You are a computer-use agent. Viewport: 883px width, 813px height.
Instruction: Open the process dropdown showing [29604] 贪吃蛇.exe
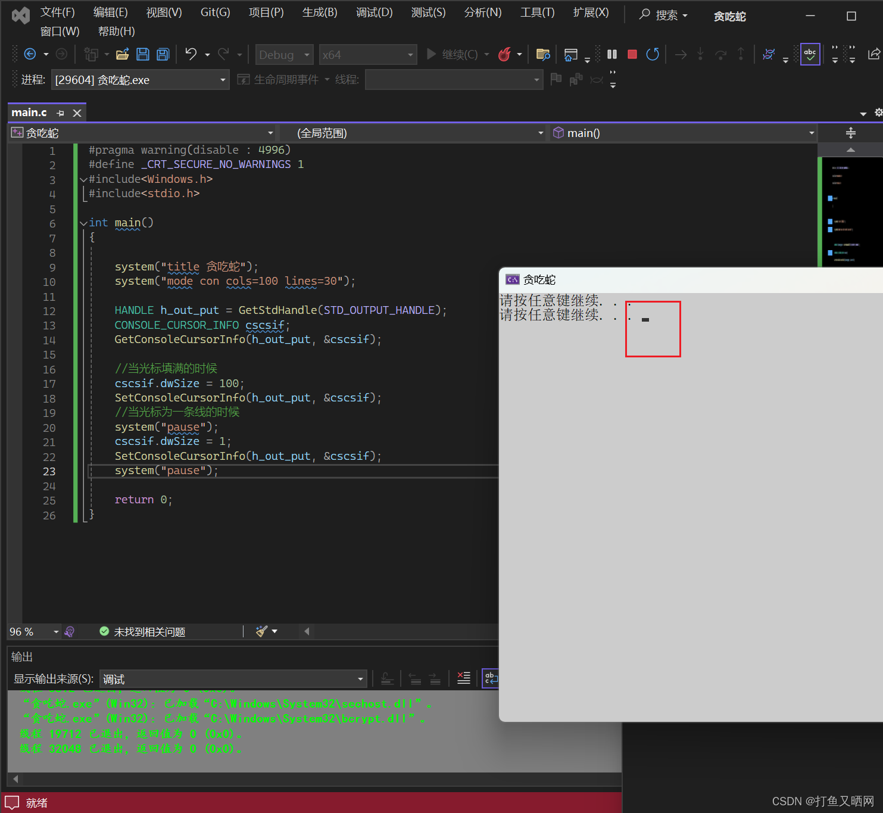(x=141, y=79)
